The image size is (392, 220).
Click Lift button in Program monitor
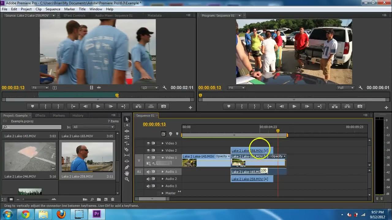pyautogui.click(x=335, y=106)
